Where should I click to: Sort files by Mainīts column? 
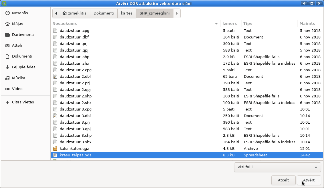[x=310, y=24]
